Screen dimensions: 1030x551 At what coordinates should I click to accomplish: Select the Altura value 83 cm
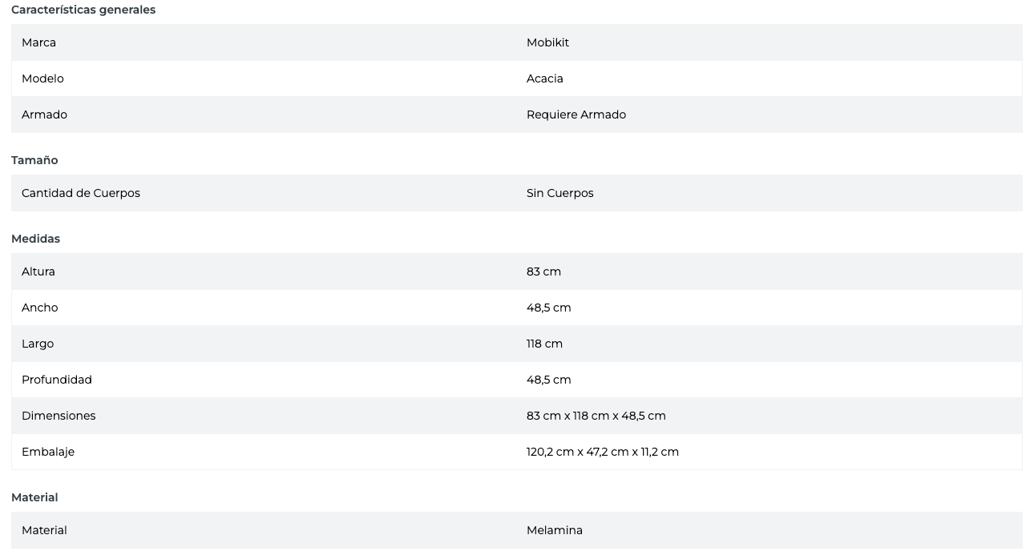pos(543,271)
